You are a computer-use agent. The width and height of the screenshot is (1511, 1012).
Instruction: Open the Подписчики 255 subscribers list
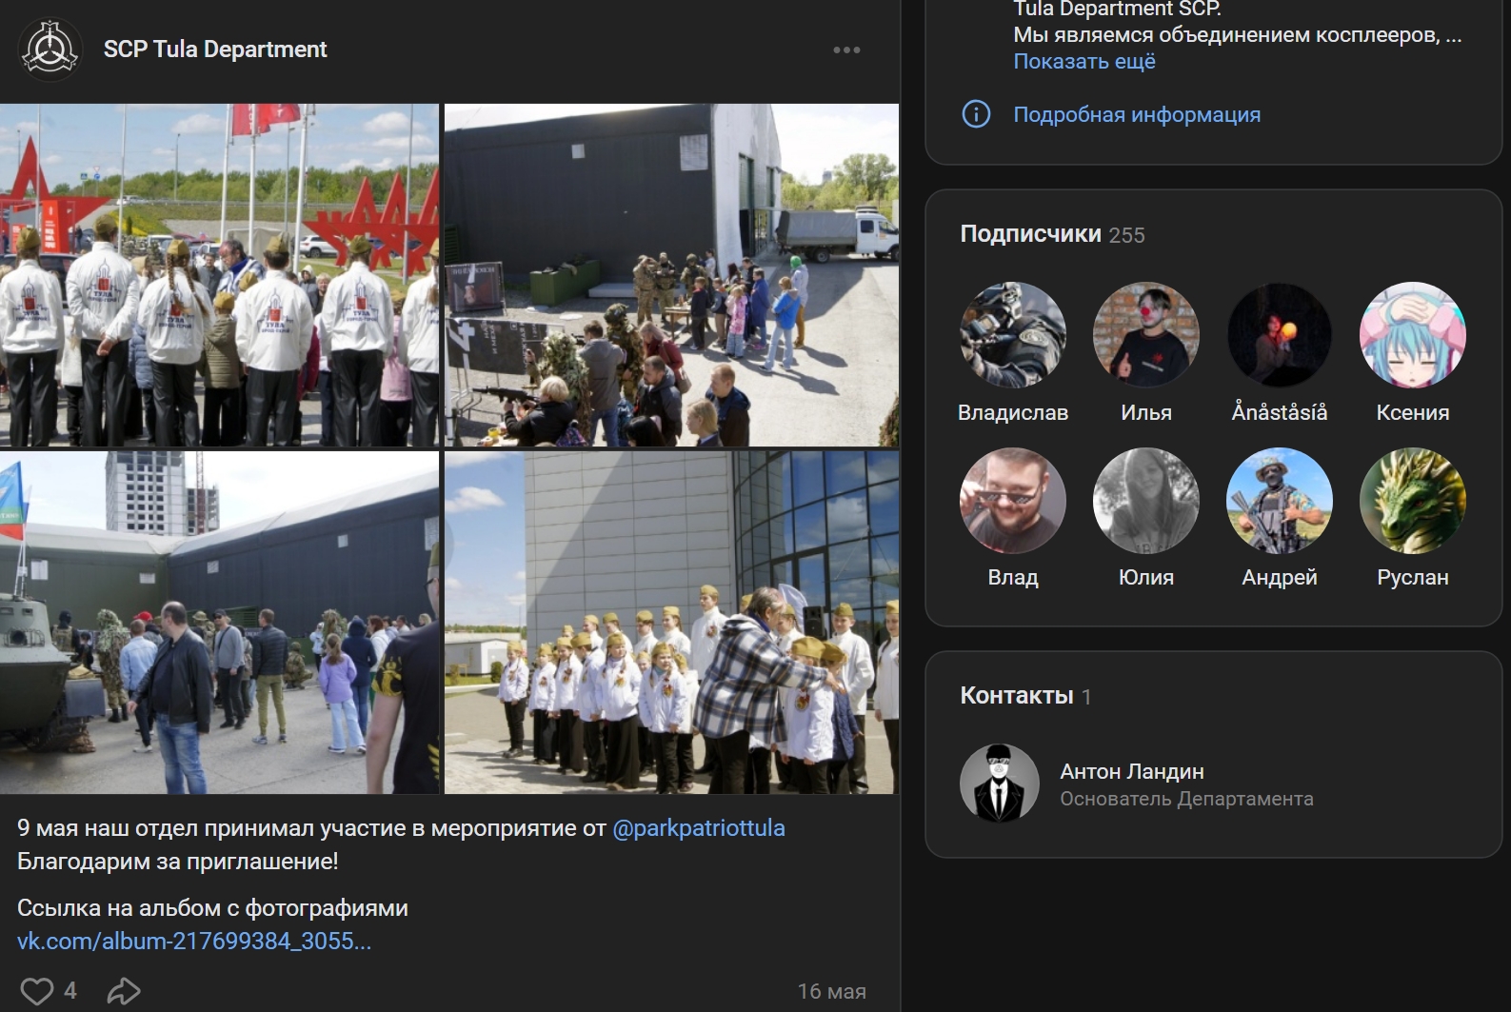[1052, 234]
